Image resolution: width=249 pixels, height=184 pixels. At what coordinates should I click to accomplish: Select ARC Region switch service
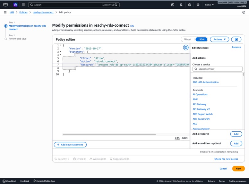pyautogui.click(x=202, y=114)
